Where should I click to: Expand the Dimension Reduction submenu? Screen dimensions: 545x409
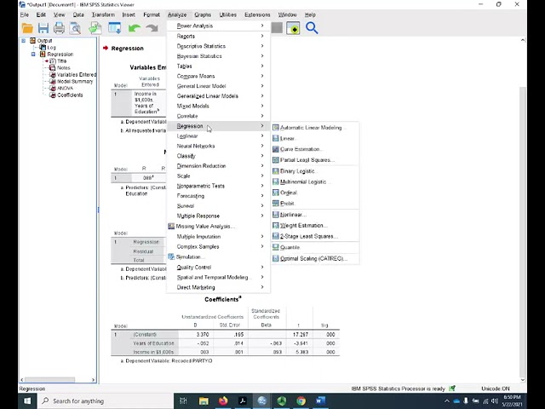point(218,166)
